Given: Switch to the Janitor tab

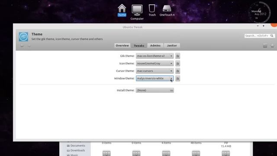Looking at the screenshot, I should [x=172, y=45].
